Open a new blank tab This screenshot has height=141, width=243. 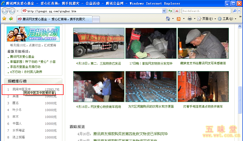96,19
